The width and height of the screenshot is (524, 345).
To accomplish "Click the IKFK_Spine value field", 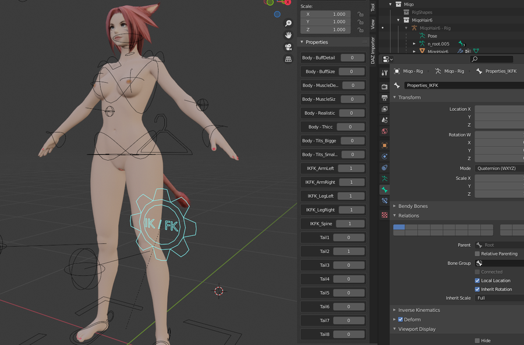I will click(350, 224).
